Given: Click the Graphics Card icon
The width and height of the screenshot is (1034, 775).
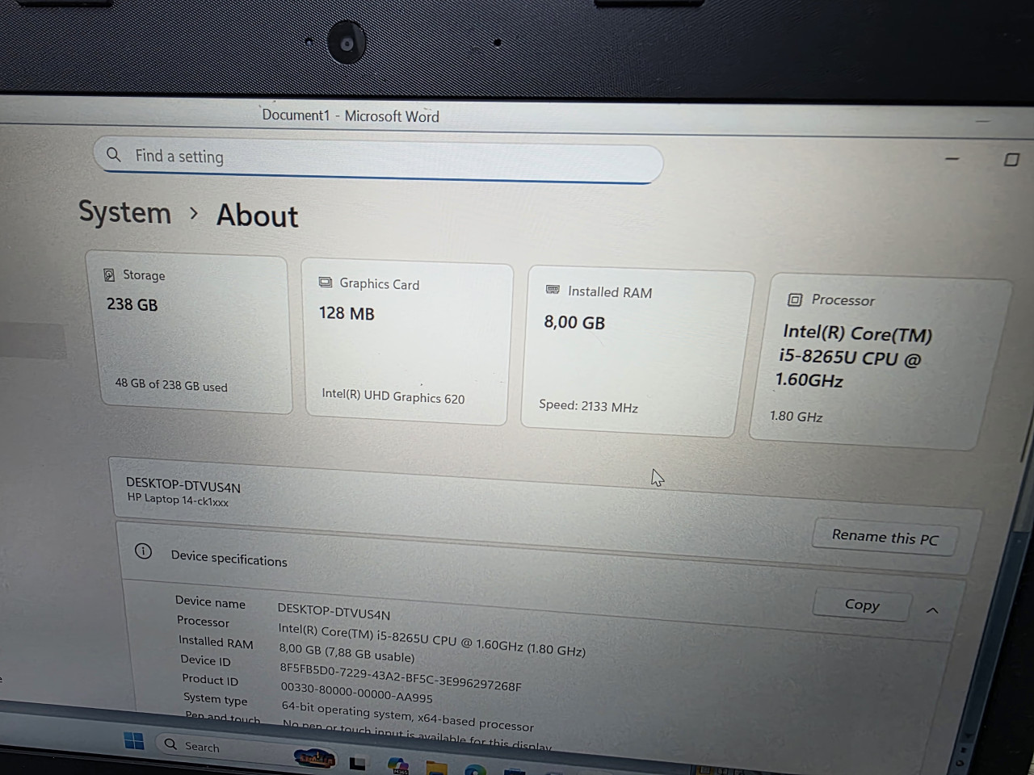Looking at the screenshot, I should [x=326, y=283].
